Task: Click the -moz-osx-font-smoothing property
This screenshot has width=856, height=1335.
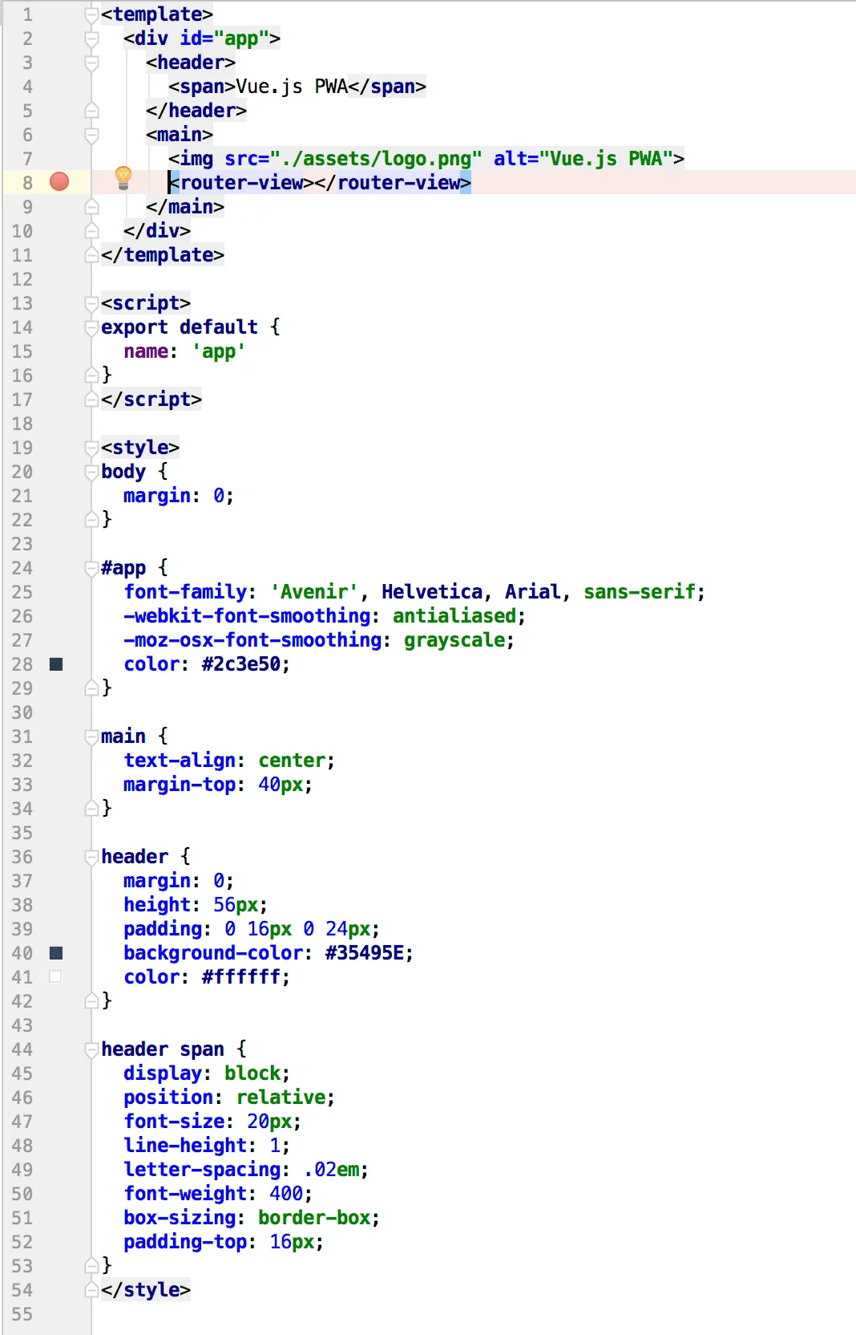Action: (252, 640)
